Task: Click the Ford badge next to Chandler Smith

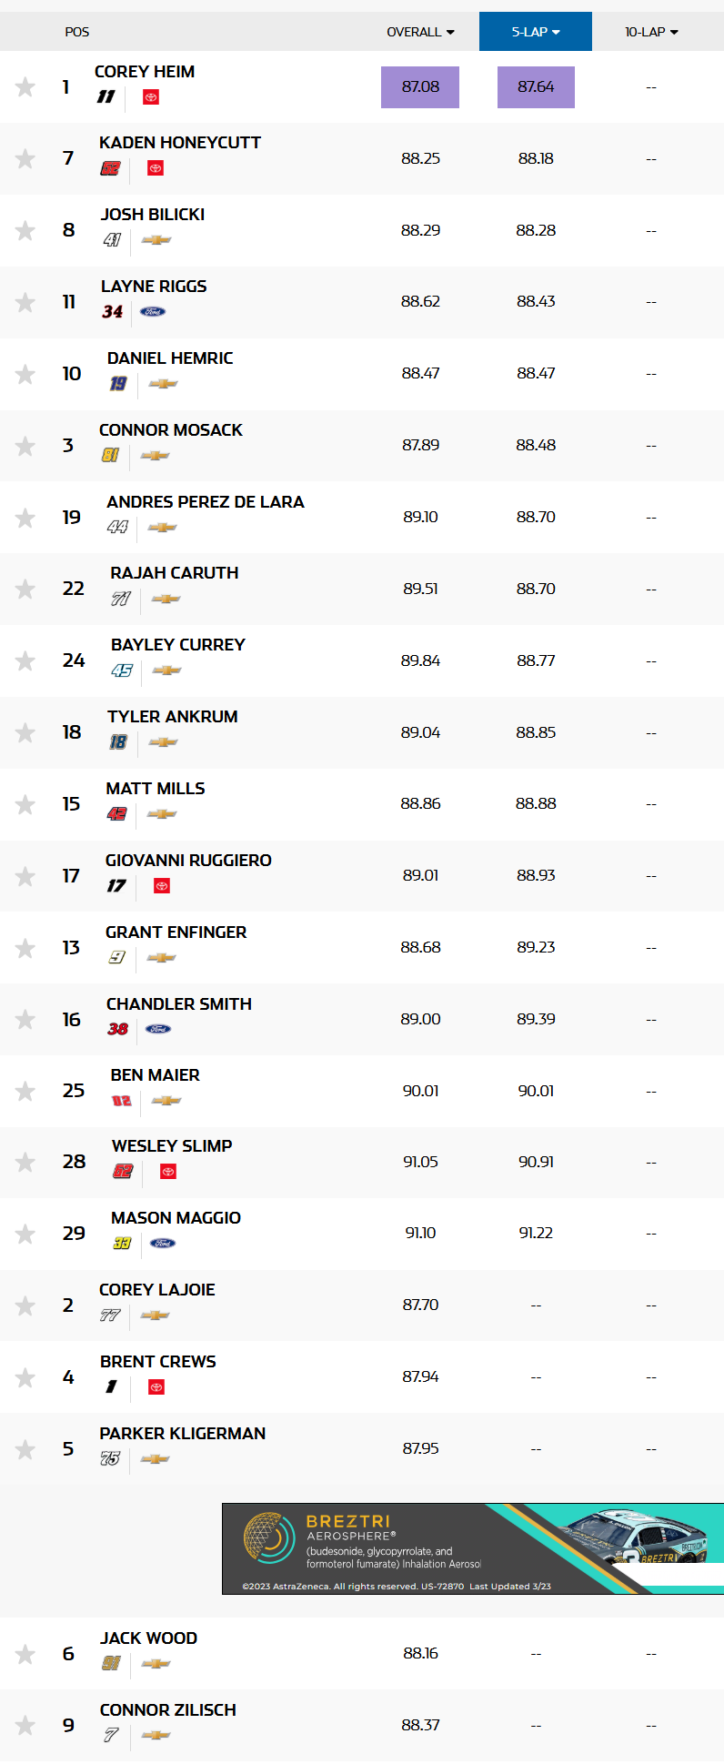Action: (x=159, y=1029)
